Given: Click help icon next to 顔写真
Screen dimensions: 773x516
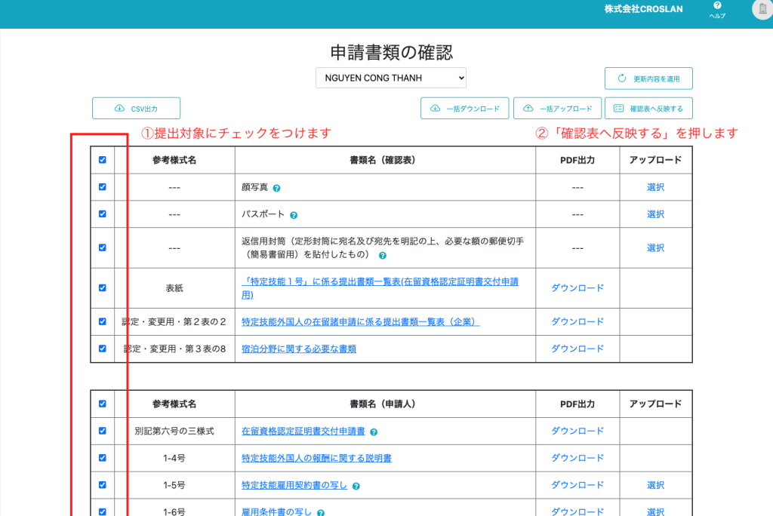Looking at the screenshot, I should 276,189.
